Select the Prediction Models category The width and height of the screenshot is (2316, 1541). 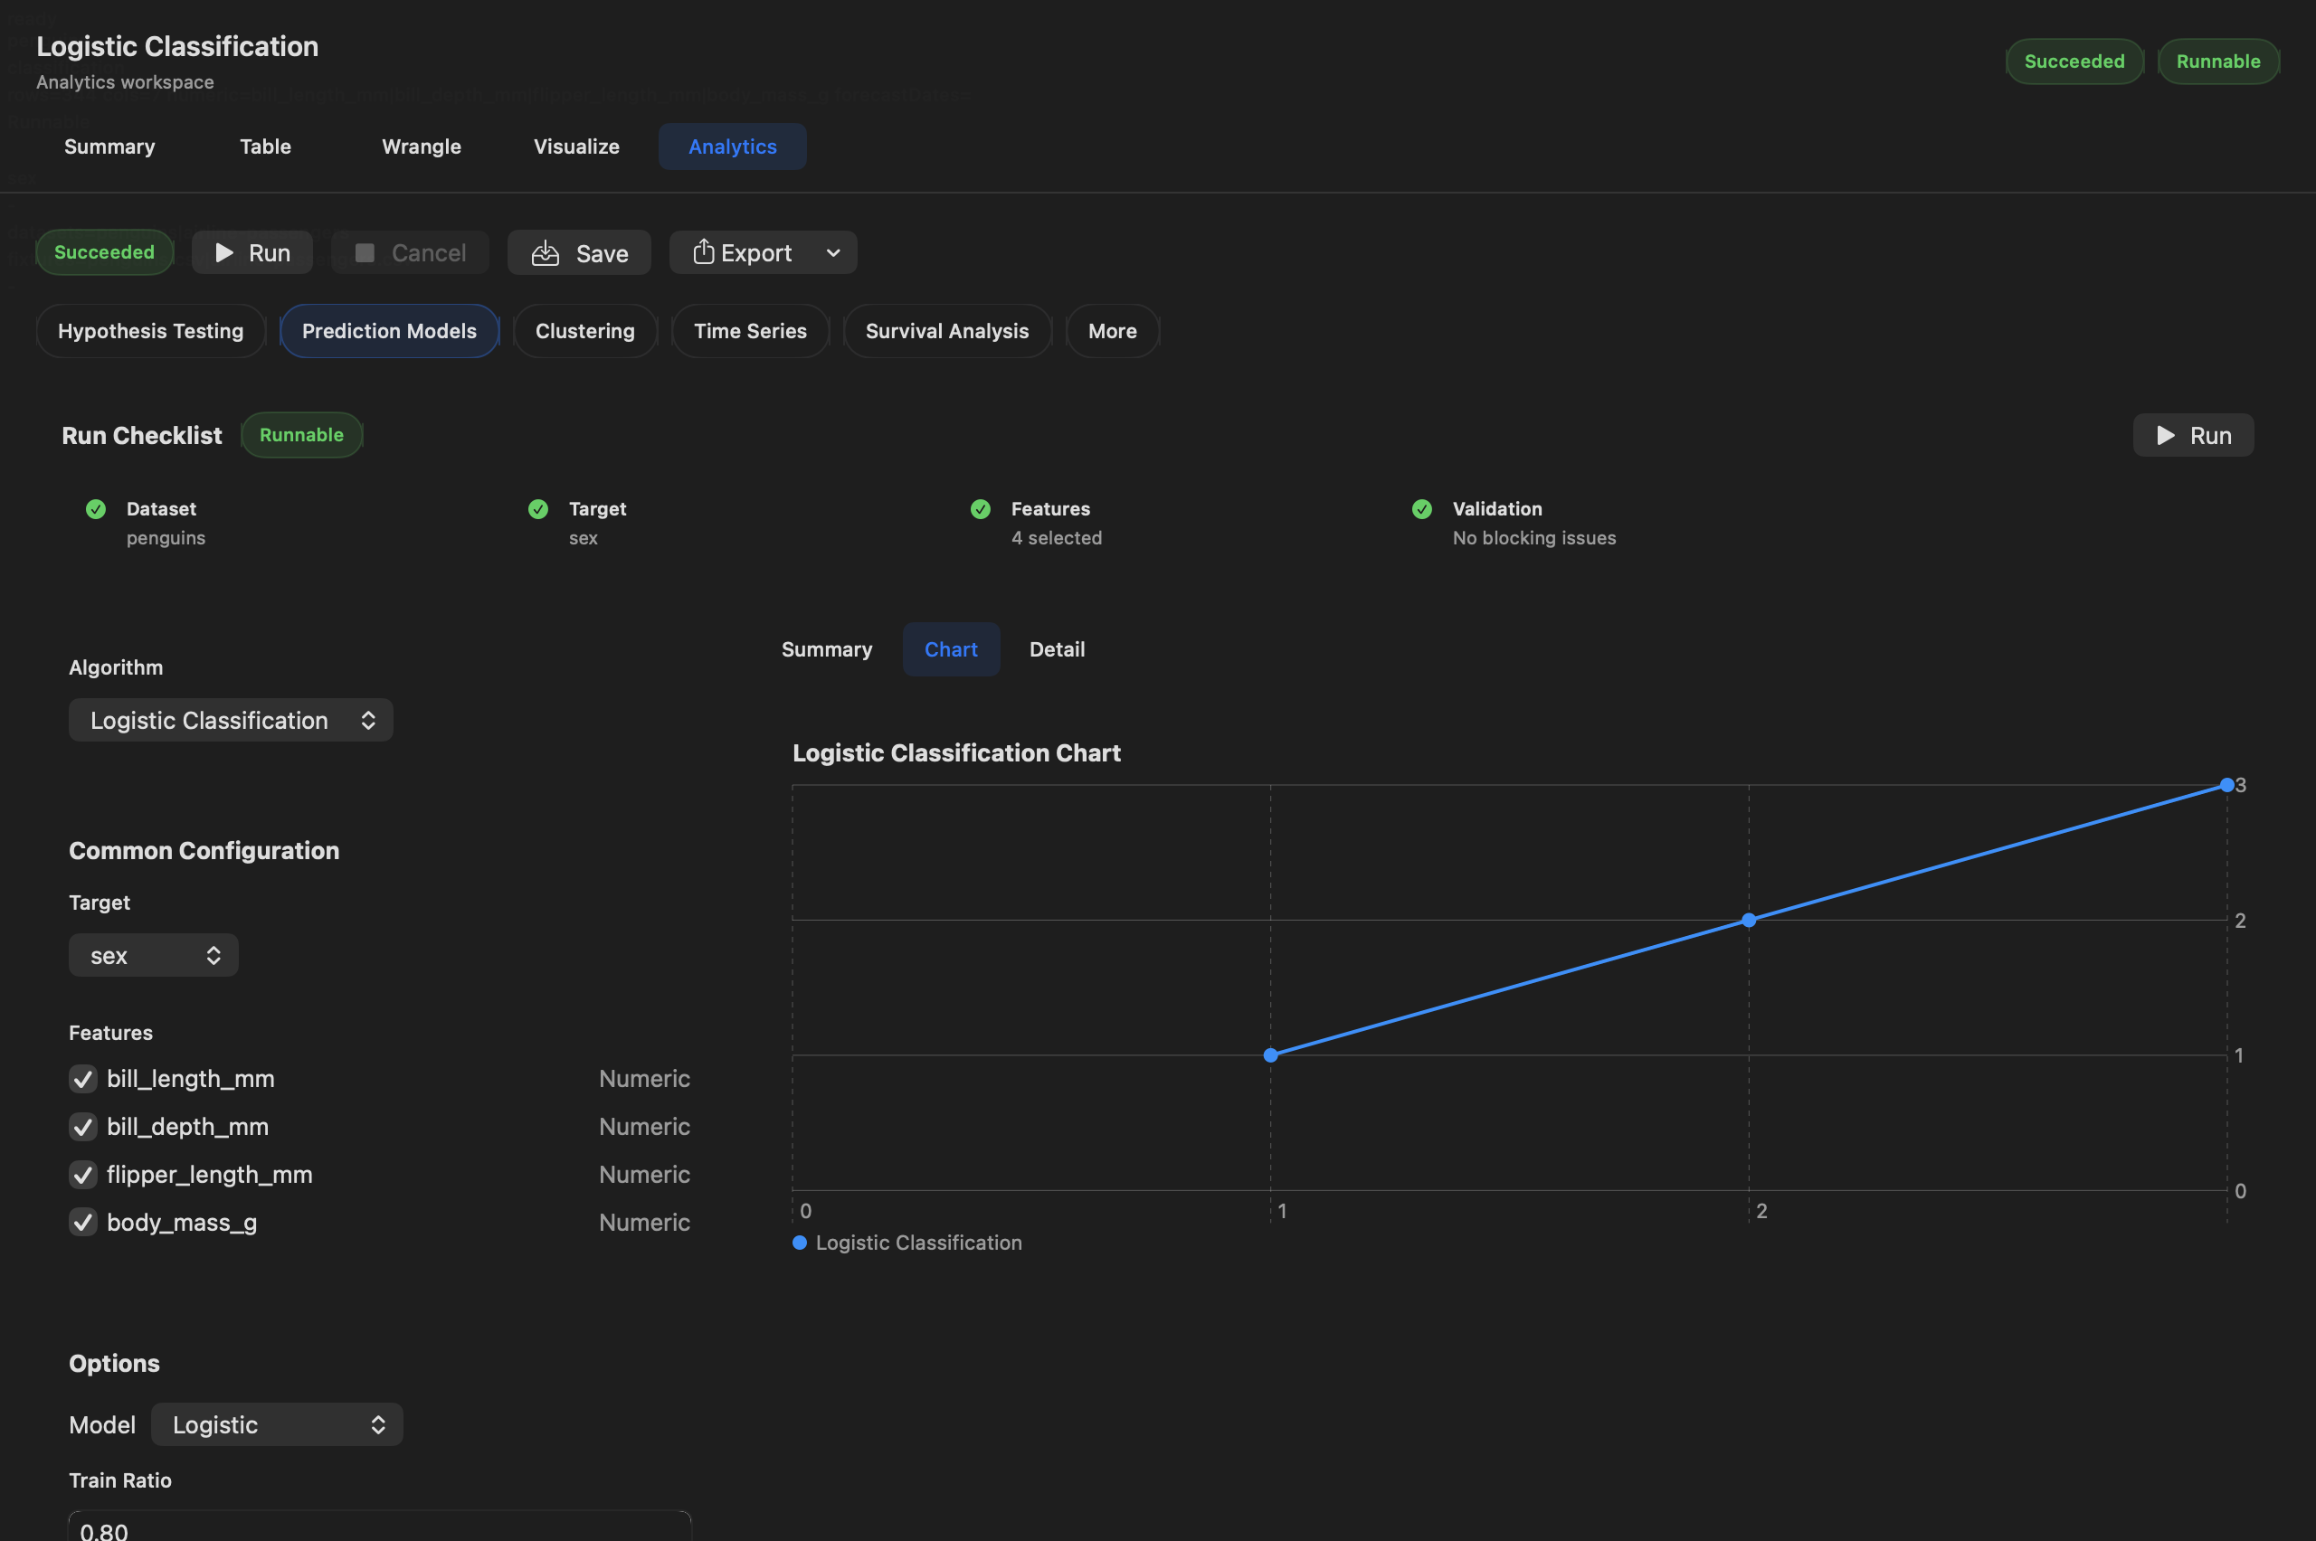click(389, 331)
